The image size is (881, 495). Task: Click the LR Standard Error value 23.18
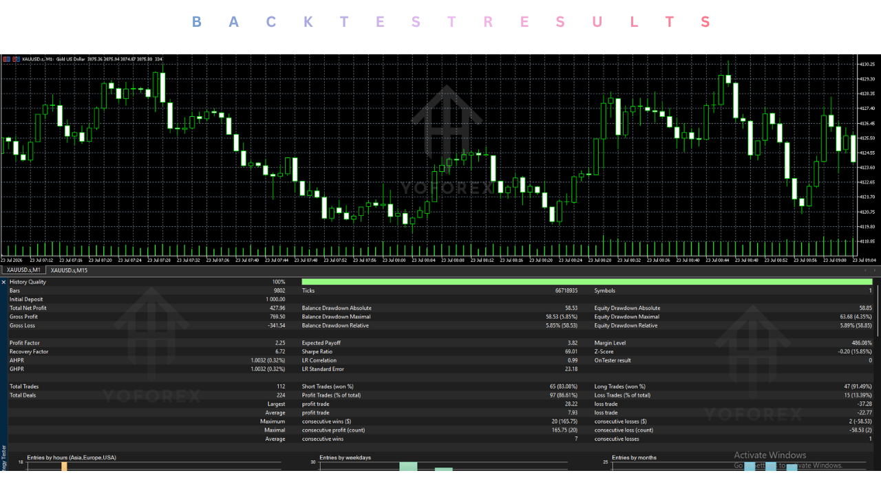[571, 369]
